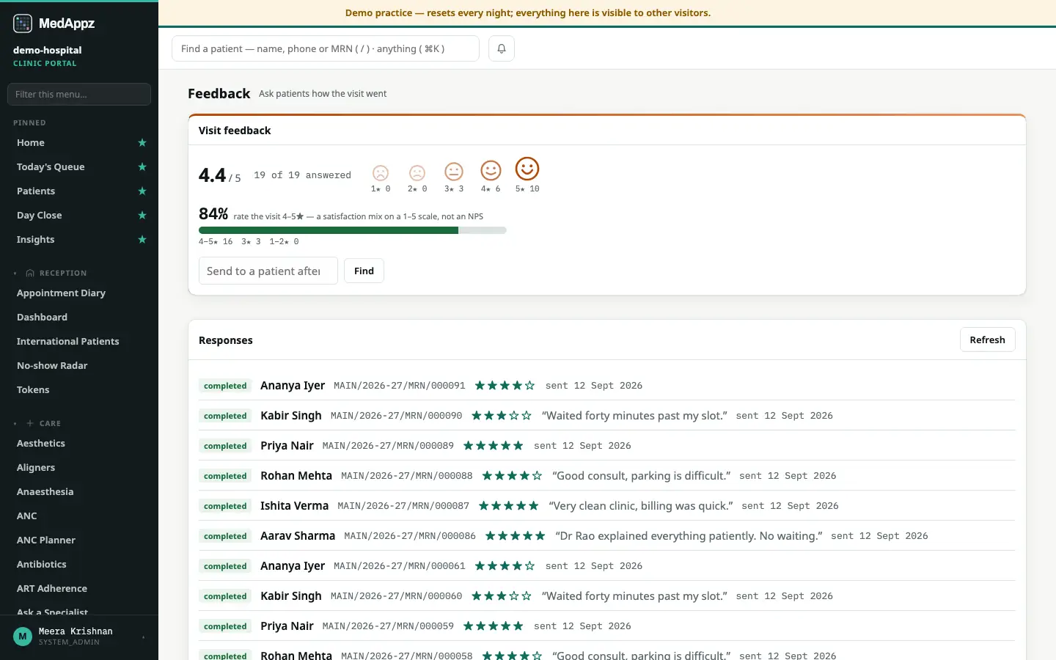1056x660 pixels.
Task: Click star rating of Ananya Iyer MRN/000061
Action: tap(505, 566)
